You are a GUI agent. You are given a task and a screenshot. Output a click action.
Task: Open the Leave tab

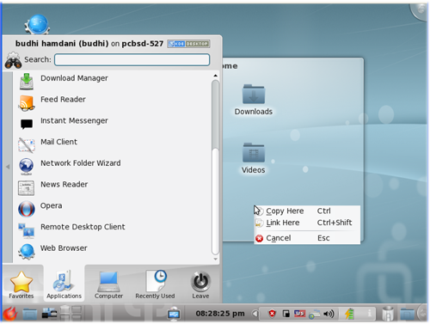[x=200, y=284]
